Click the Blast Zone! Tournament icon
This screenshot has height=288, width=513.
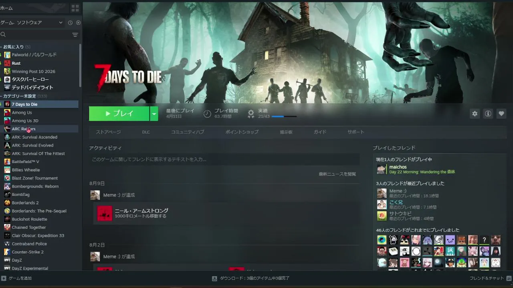7,178
